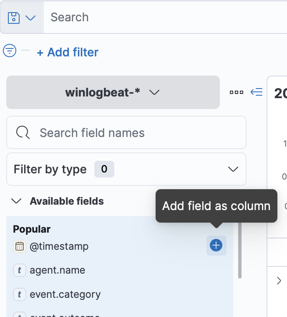Viewport: 287px width, 317px height.
Task: Open the index pattern options (three squares) menu
Action: 237,92
